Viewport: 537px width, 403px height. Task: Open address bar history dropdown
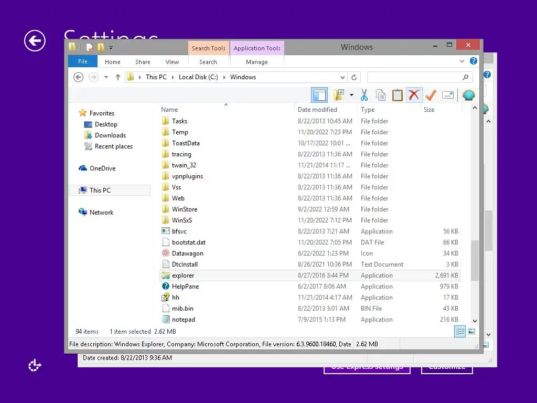click(x=342, y=77)
